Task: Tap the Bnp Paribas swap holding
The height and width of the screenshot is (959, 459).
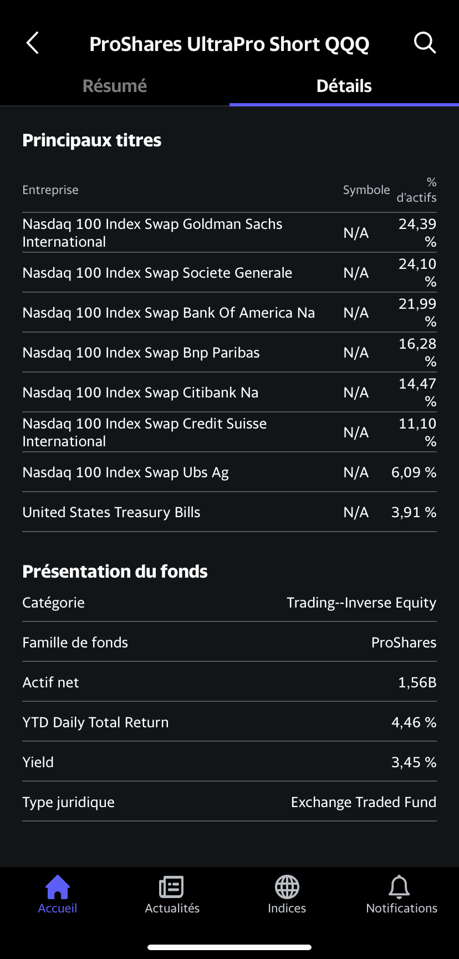Action: [141, 353]
